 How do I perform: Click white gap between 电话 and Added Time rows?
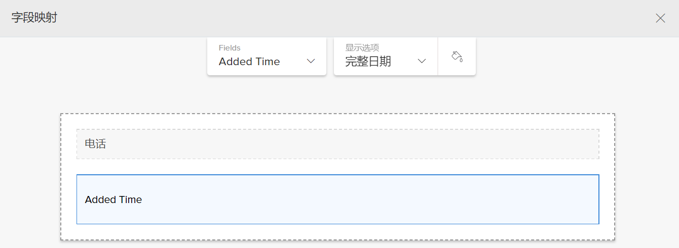pos(337,167)
